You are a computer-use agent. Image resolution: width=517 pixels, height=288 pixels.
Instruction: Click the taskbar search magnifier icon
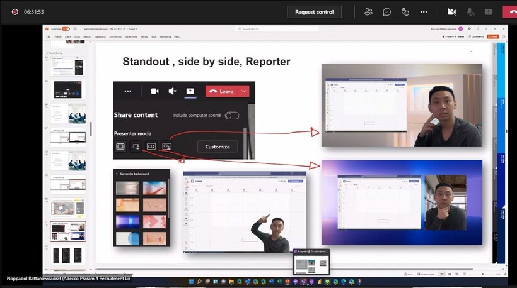pyautogui.click(x=199, y=282)
